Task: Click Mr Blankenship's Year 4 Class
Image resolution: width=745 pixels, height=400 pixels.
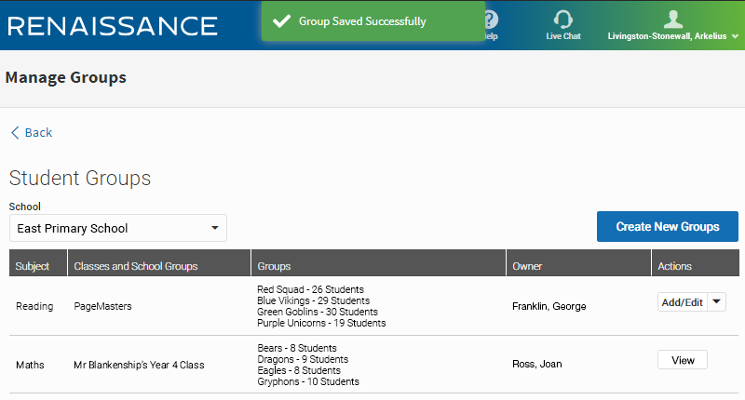Action: pyautogui.click(x=139, y=365)
